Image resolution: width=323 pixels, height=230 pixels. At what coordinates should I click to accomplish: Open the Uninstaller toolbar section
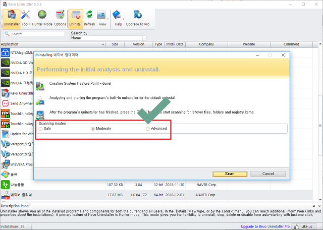click(12, 19)
